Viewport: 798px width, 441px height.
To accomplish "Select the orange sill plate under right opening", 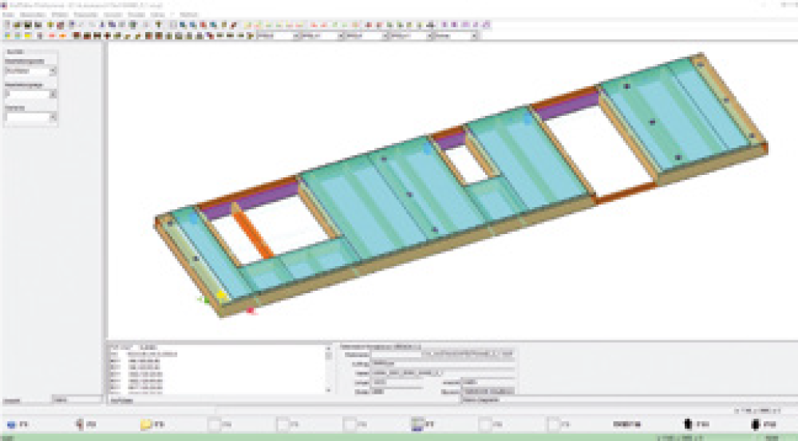I will click(x=626, y=193).
